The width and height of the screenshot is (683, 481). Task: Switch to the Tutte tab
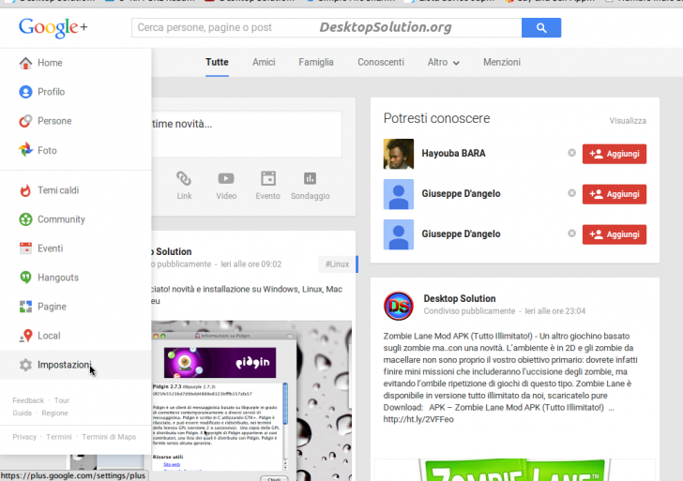[217, 62]
